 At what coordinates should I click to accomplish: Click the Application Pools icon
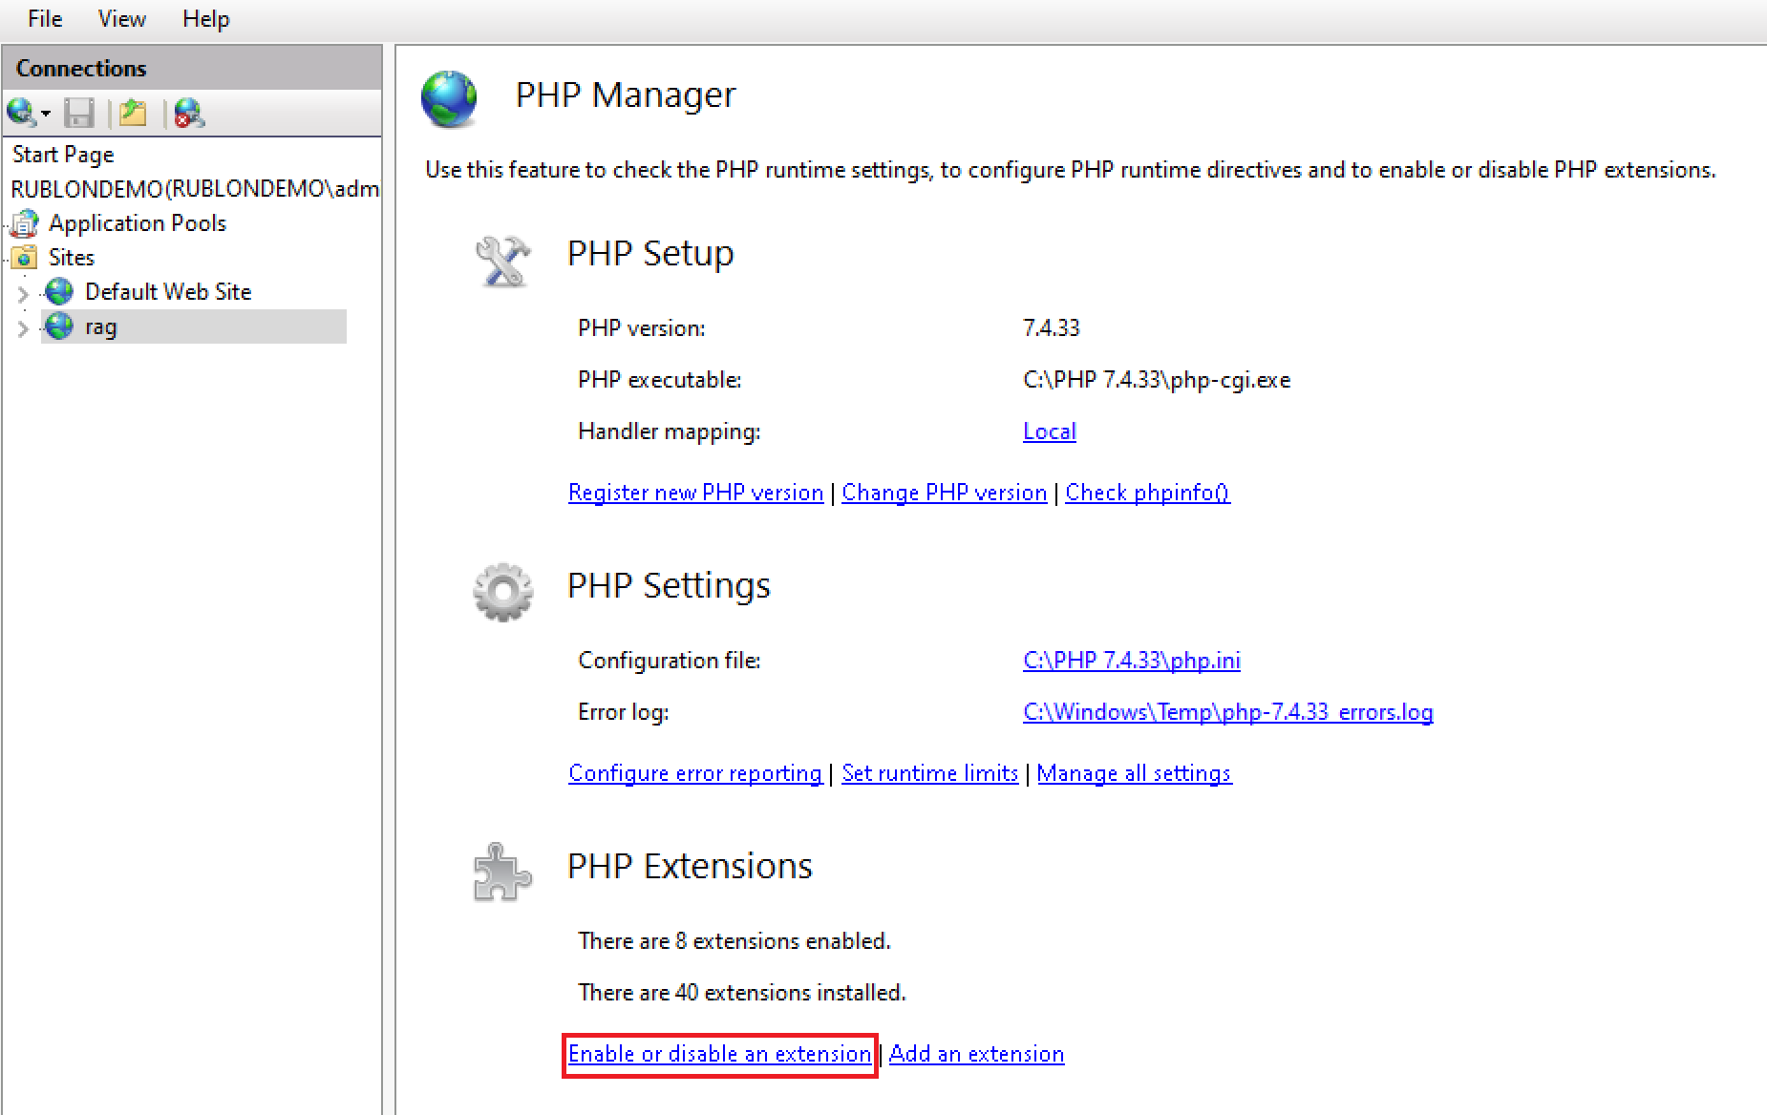click(x=25, y=223)
